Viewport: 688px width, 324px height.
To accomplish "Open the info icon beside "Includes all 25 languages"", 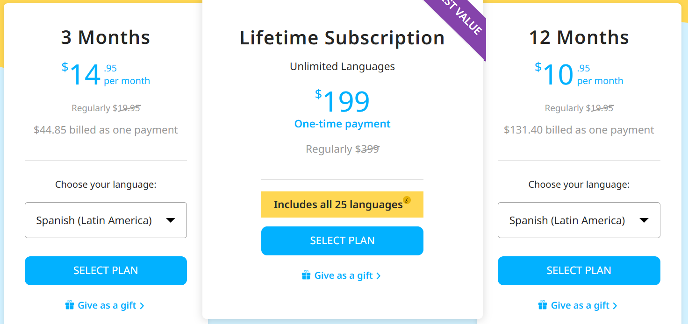I will click(407, 200).
